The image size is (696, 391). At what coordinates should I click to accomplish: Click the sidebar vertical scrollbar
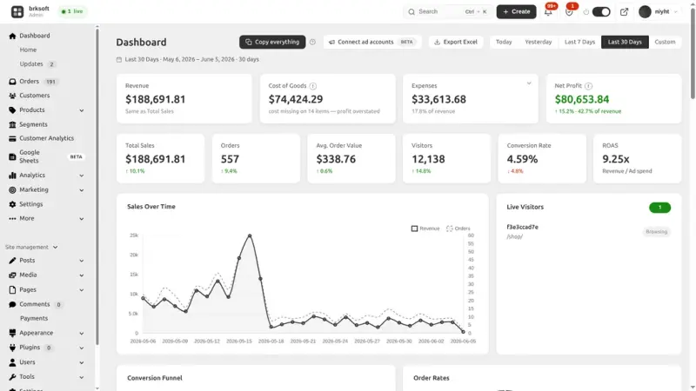(97, 186)
